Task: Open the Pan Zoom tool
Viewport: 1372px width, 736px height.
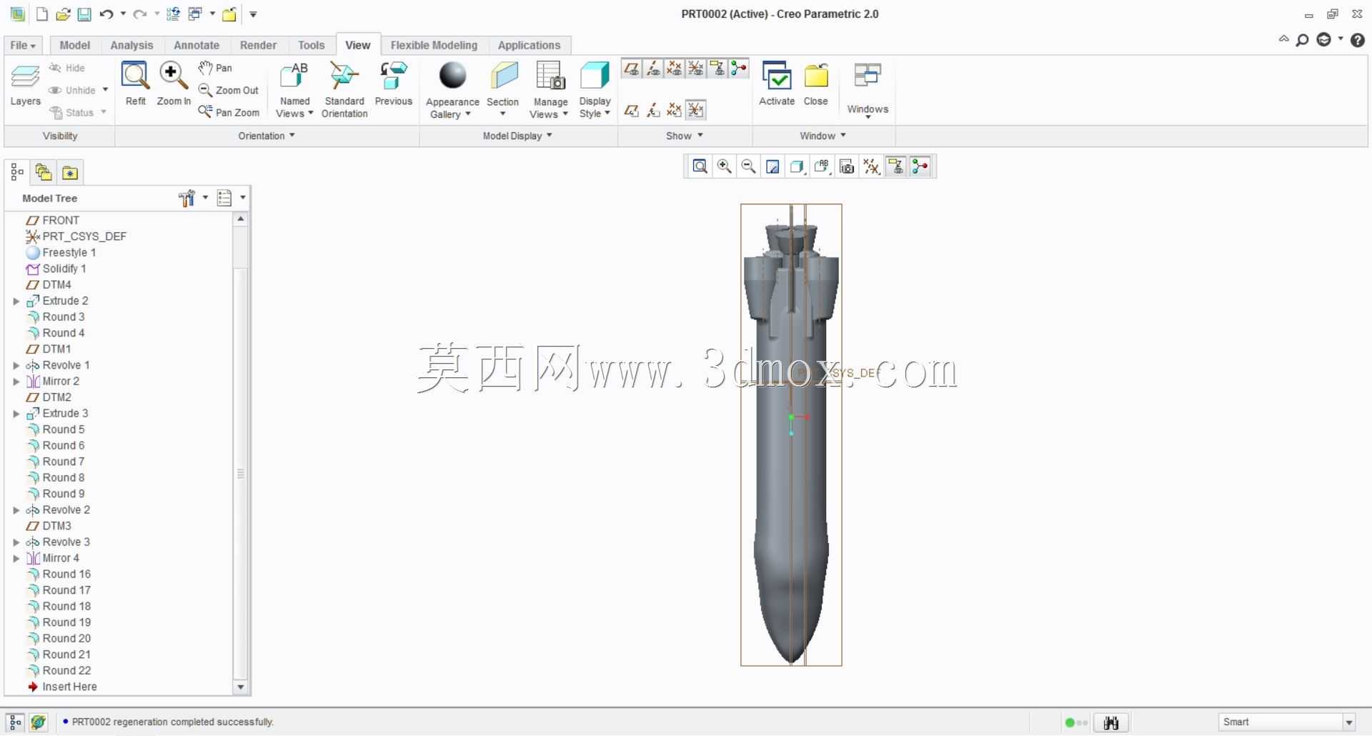Action: 229,112
